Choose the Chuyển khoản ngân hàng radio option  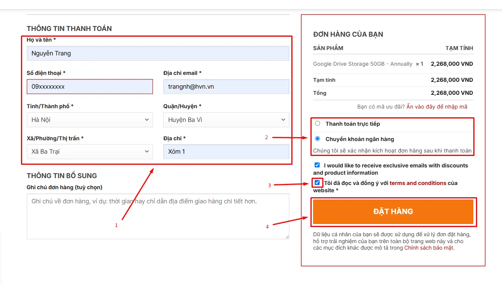pyautogui.click(x=317, y=139)
